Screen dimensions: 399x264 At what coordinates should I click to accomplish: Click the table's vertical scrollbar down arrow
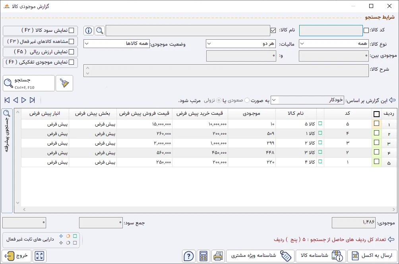[x=17, y=203]
